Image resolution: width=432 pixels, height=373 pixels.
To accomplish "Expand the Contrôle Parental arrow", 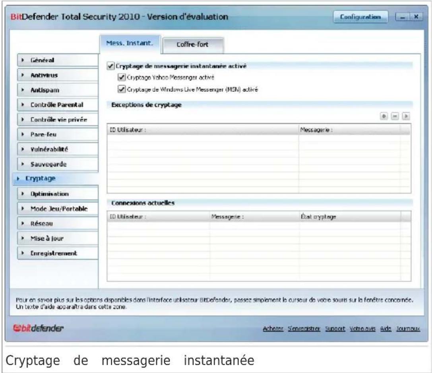I will [x=23, y=104].
